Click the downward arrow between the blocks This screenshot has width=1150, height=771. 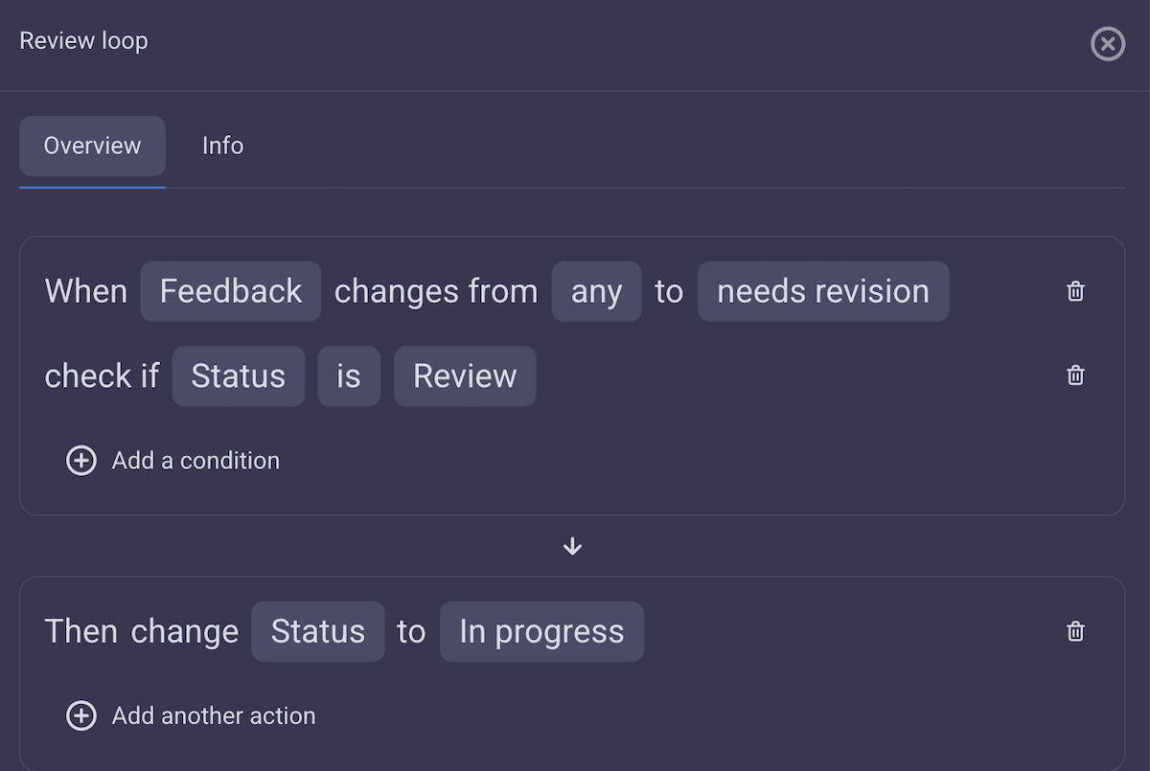pyautogui.click(x=572, y=546)
